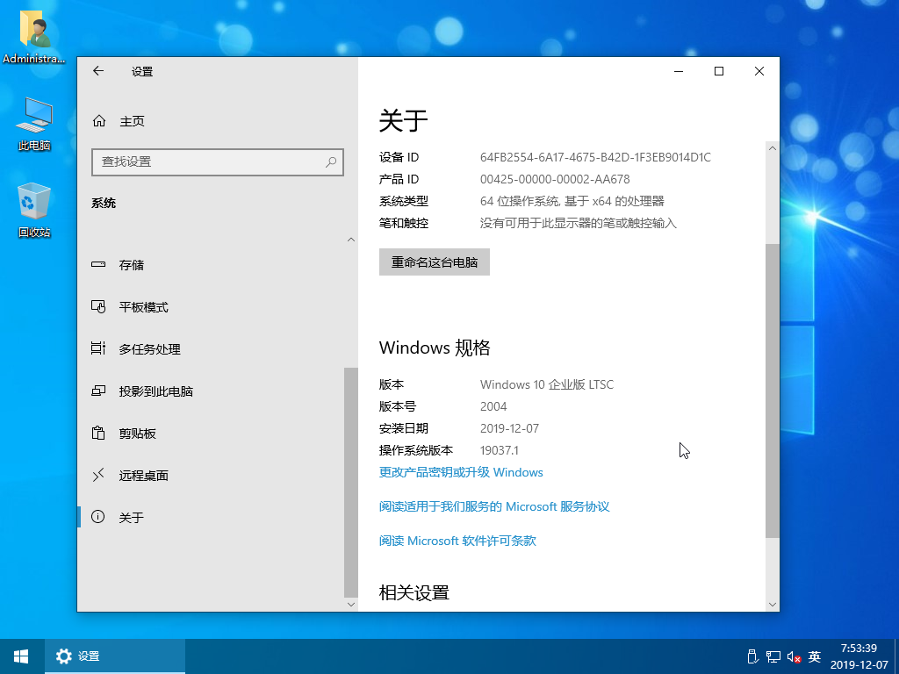Open 剪贴板 settings page

tap(212, 434)
